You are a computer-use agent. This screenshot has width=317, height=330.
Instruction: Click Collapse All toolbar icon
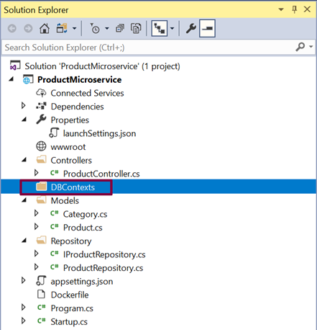click(x=120, y=29)
